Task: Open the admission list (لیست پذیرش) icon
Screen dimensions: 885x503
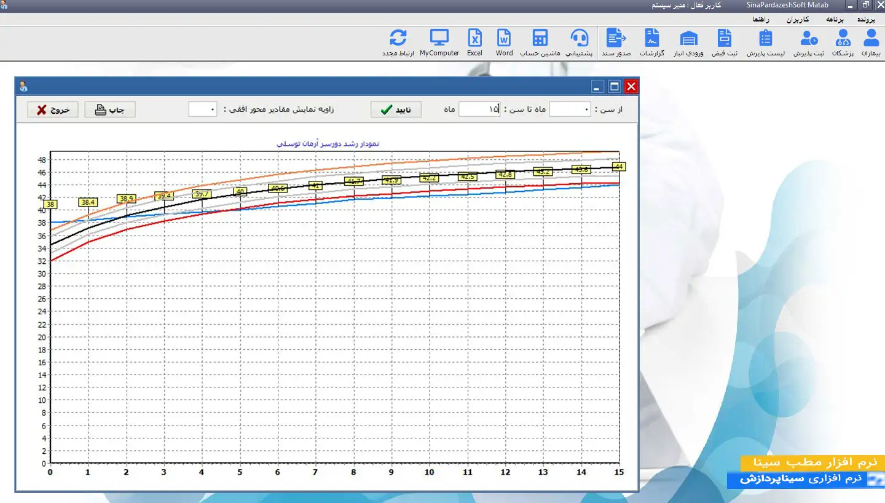Action: click(765, 42)
